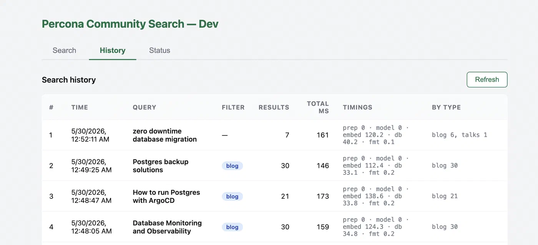Viewport: 538px width, 245px height.
Task: Click timings text with embed 112.4
Action: (376, 165)
